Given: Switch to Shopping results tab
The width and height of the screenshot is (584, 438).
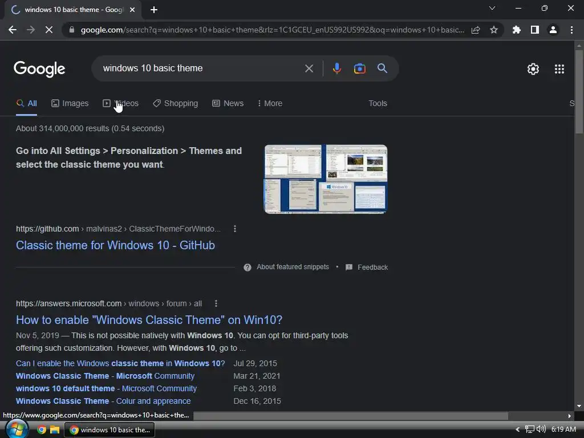Looking at the screenshot, I should click(176, 104).
